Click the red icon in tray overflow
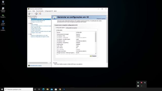This screenshot has width=162, height=91. [141, 83]
